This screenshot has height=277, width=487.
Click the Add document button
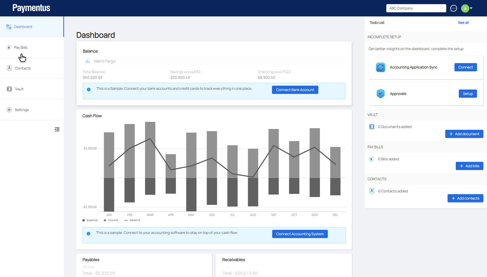point(464,134)
